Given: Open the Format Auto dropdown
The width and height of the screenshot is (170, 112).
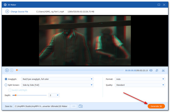Looking at the screenshot, I should pos(140,79).
